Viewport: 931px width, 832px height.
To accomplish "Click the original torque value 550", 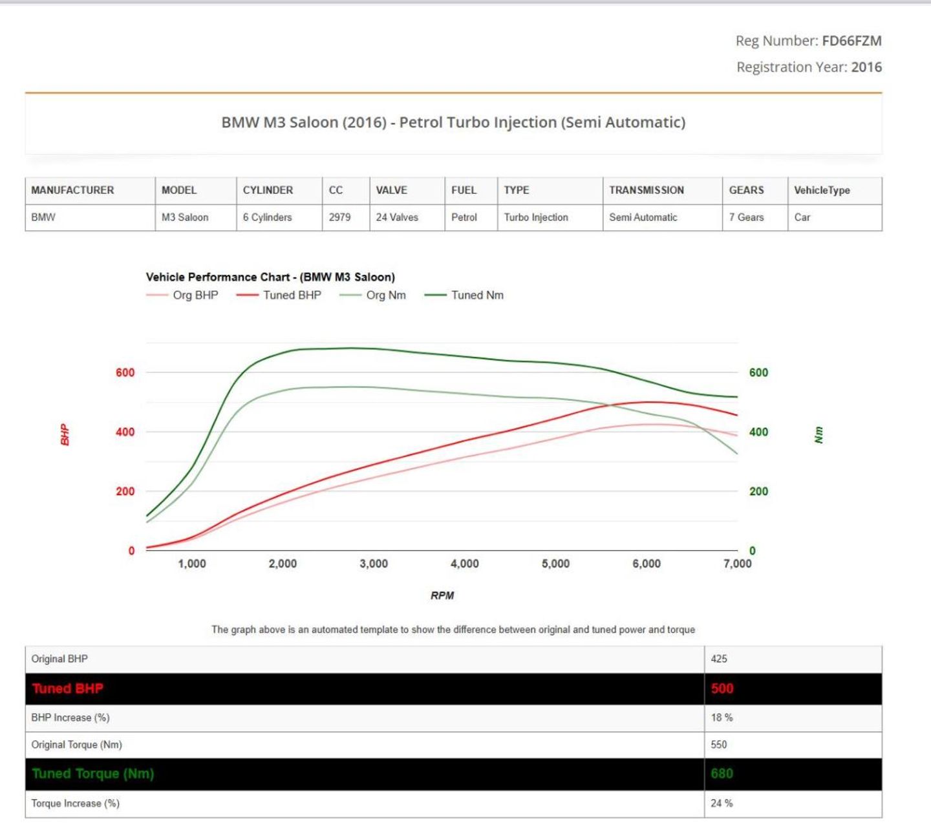I will [x=719, y=745].
